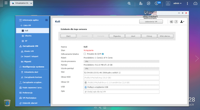
Task: Open VM Marketplace in the sidebar
Action: point(29,98)
